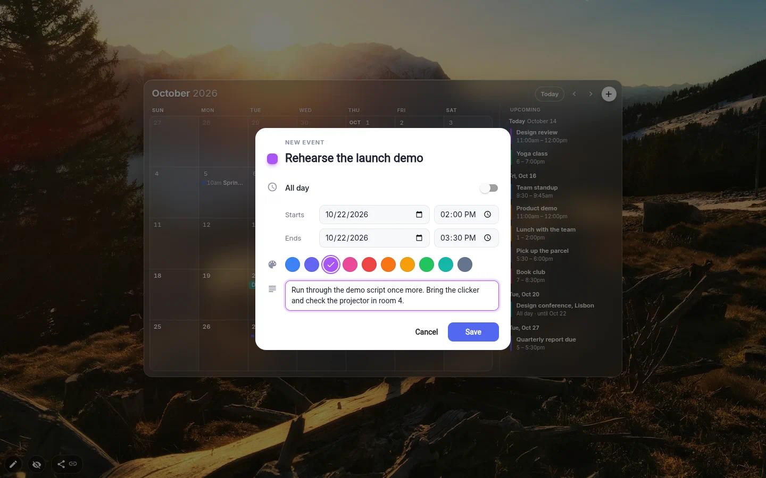766x478 pixels.
Task: Pick the orange color swatch
Action: (x=388, y=264)
